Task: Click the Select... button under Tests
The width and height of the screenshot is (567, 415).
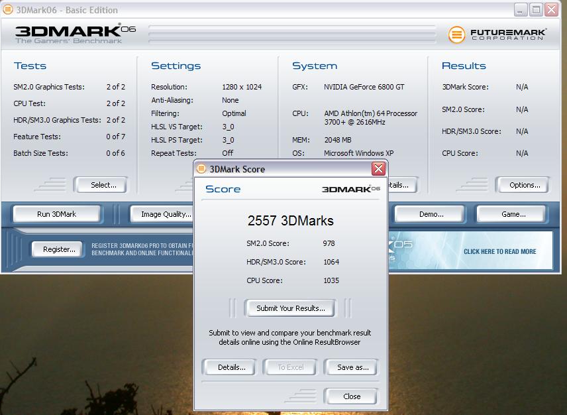Action: pos(101,185)
